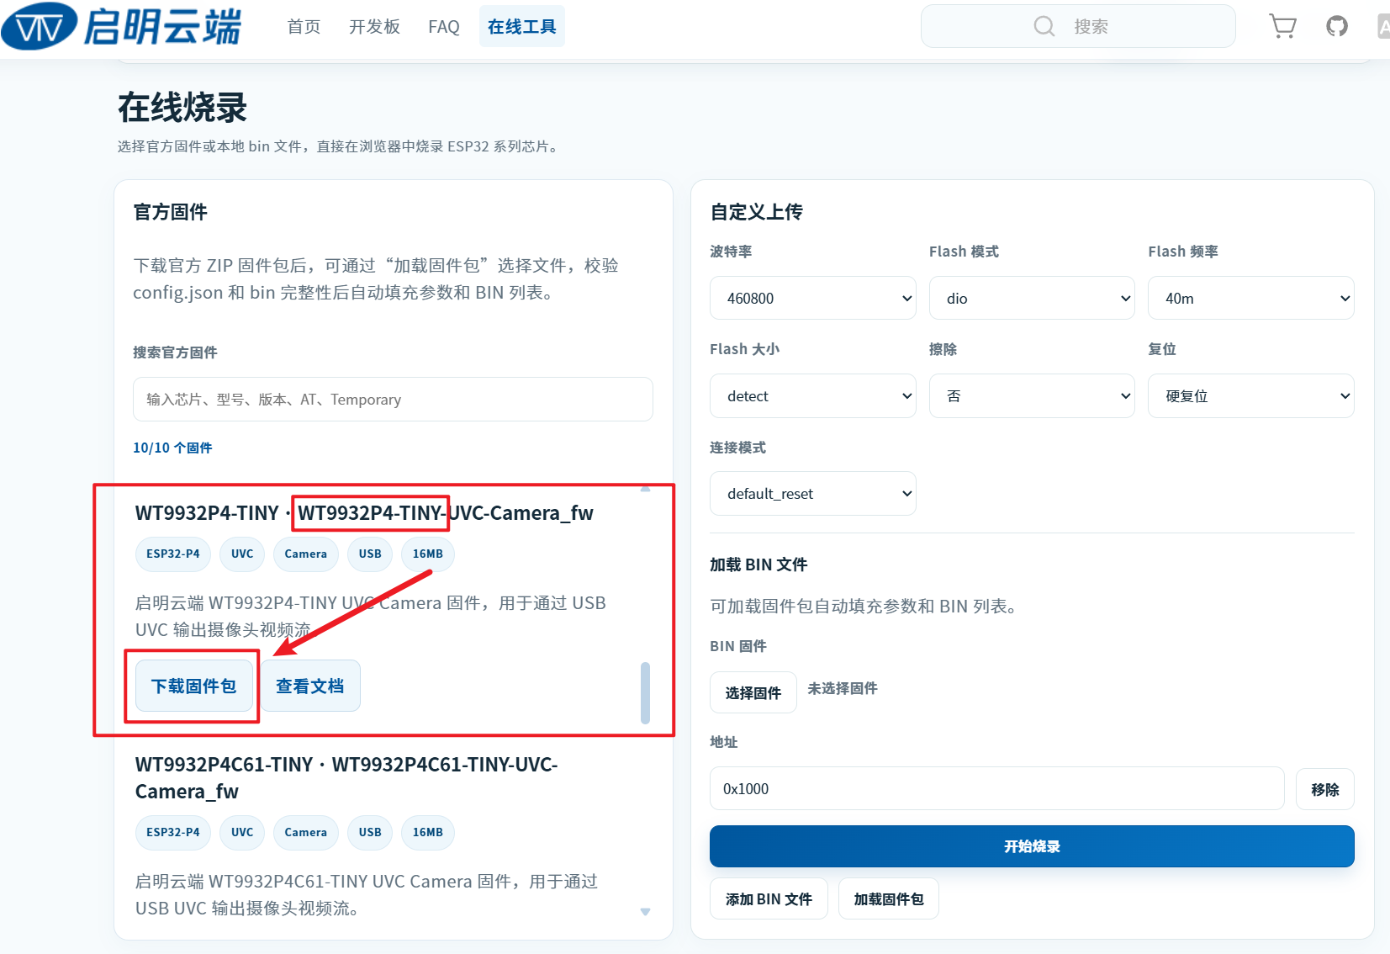Screen dimensions: 1390x954
Task: Click the 启明云端 logo
Action: [x=122, y=26]
